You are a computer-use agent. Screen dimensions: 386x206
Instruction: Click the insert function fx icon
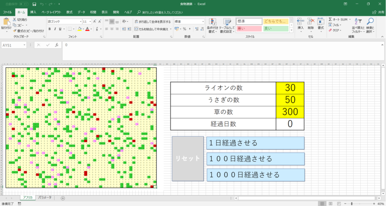pos(57,45)
